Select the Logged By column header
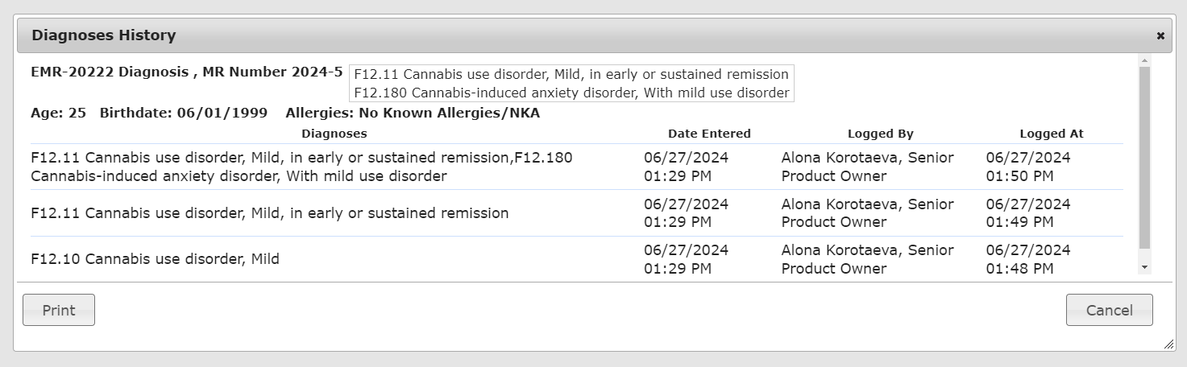1187x367 pixels. pyautogui.click(x=880, y=134)
